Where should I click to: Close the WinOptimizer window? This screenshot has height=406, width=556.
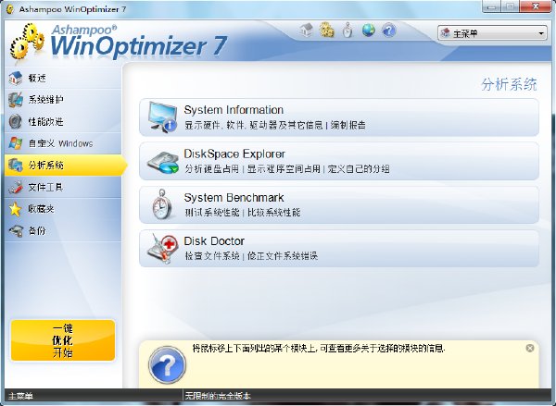pos(536,6)
